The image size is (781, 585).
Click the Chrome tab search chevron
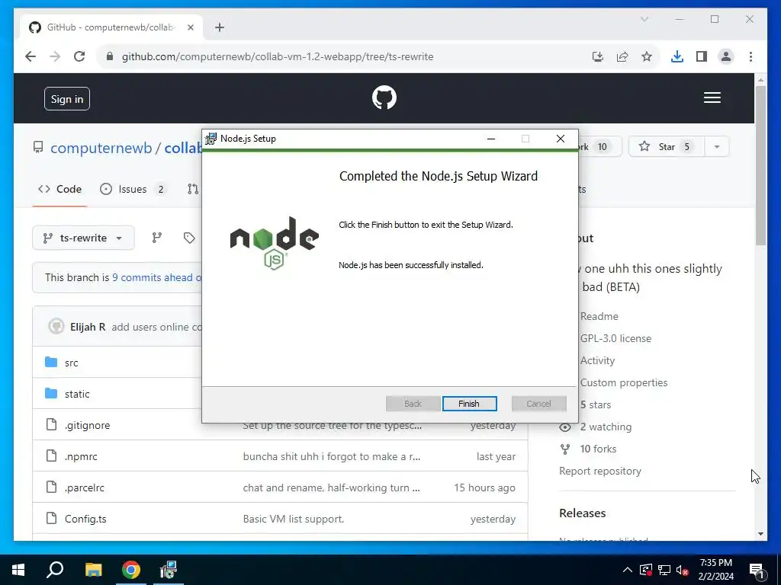(644, 19)
